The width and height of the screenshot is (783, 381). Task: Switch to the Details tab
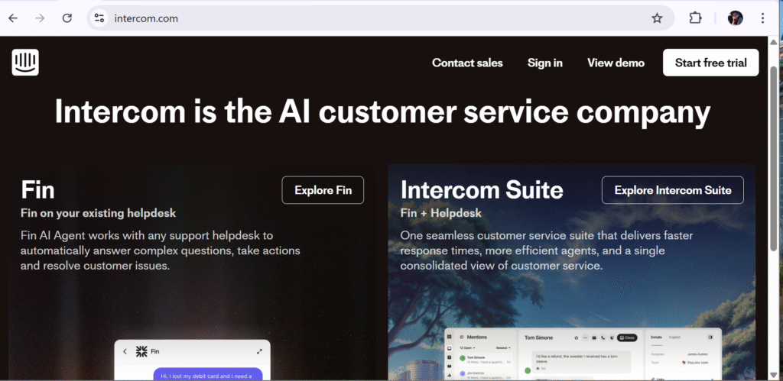coord(656,337)
